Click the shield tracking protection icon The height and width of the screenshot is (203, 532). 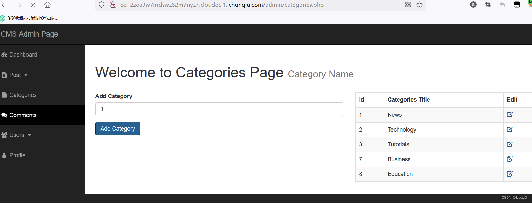coord(102,5)
